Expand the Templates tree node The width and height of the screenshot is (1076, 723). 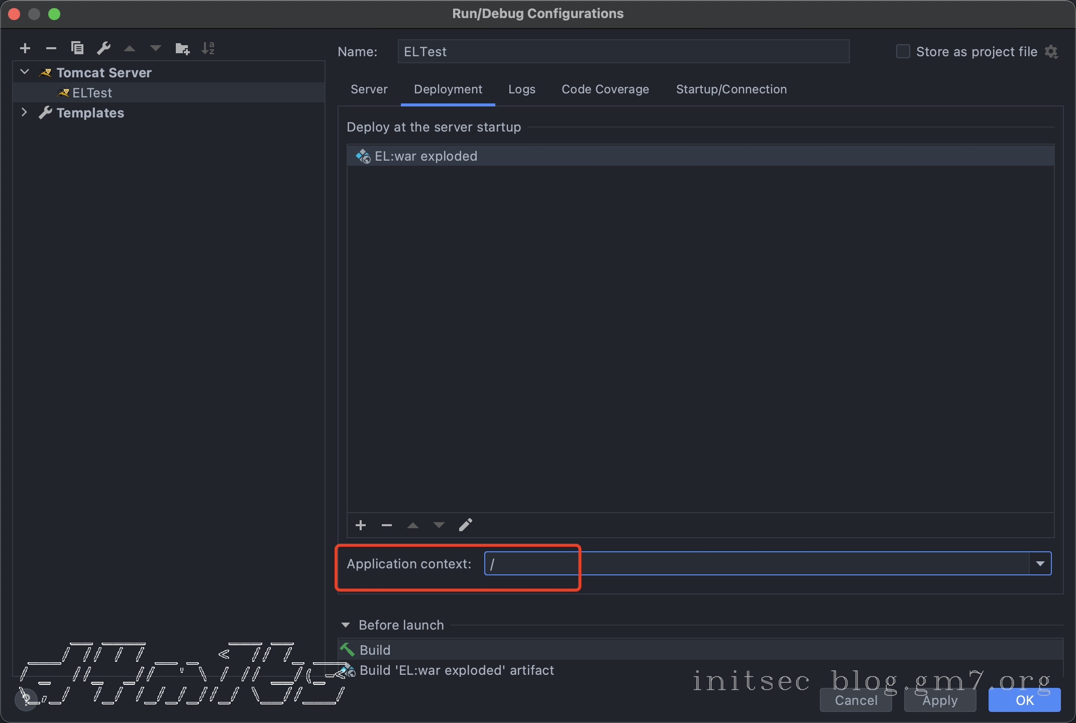[25, 112]
